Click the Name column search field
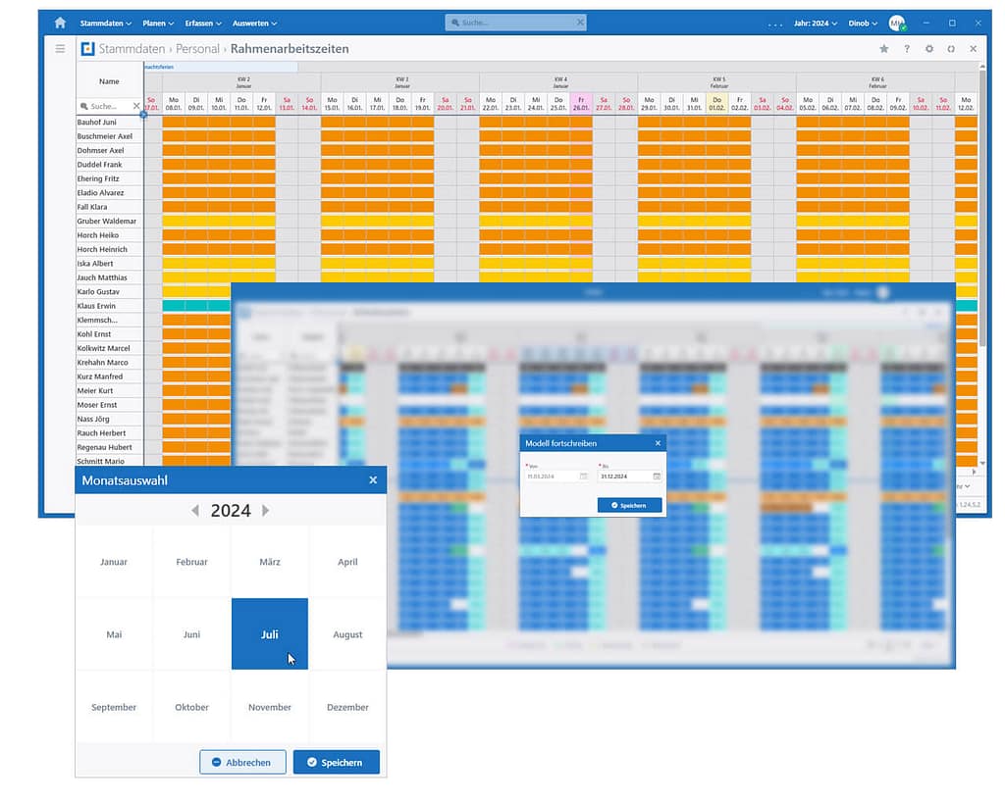 [103, 106]
